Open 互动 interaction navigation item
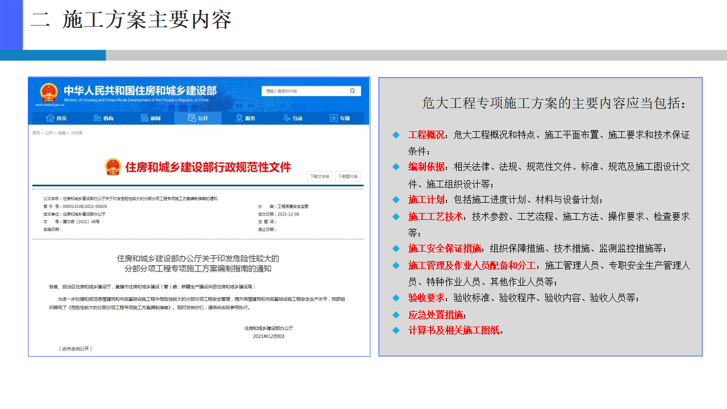727x409 pixels. (x=293, y=118)
